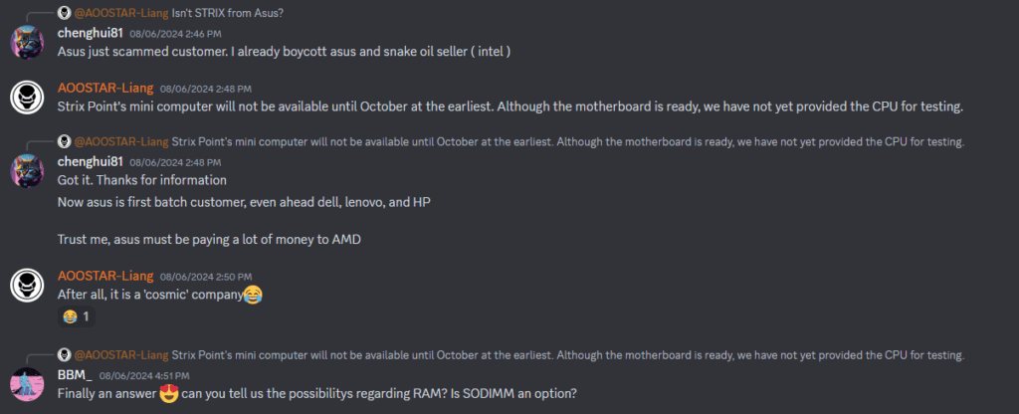Click small reply avatar before "Isn't STRIX from Asus?"

[x=65, y=12]
